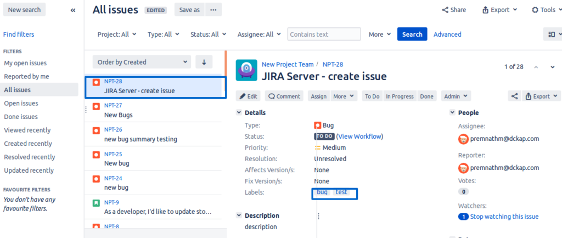Select the Open issues filter
The height and width of the screenshot is (238, 562).
[x=21, y=104]
